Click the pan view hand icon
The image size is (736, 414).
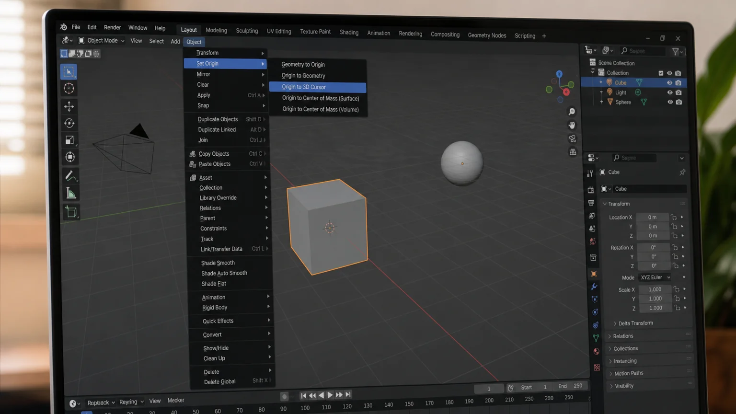pos(572,125)
